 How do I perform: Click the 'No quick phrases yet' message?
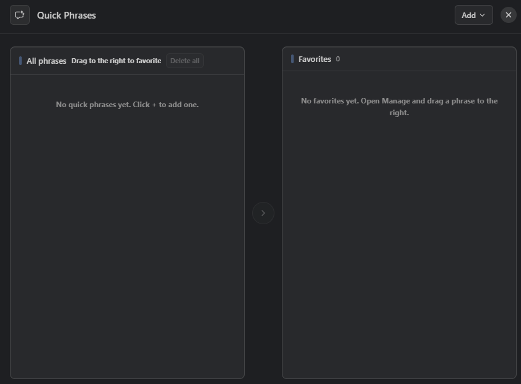(x=127, y=105)
